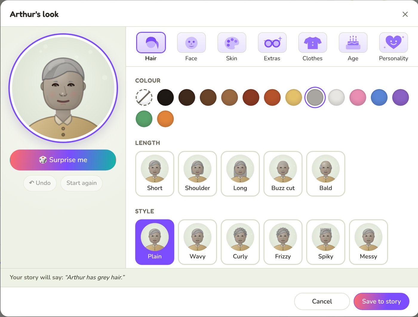Cancel the look changes
Image resolution: width=418 pixels, height=317 pixels.
(322, 301)
